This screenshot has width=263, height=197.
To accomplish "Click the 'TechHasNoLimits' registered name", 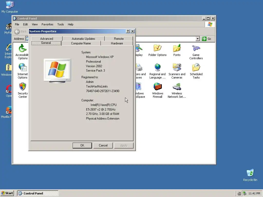I will point(97,86).
